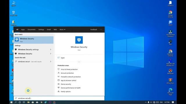This screenshot has height=104, width=186.
Task: Expand Windows Security settings arrow
Action: (51, 49)
